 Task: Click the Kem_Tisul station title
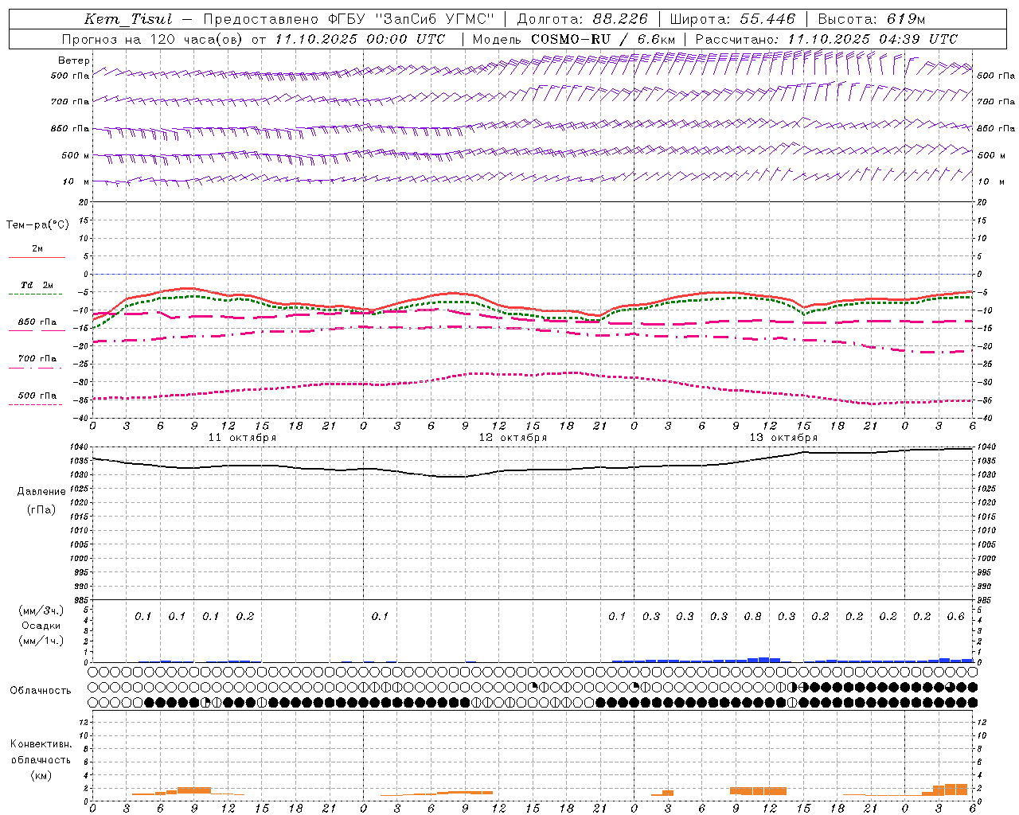[x=127, y=20]
